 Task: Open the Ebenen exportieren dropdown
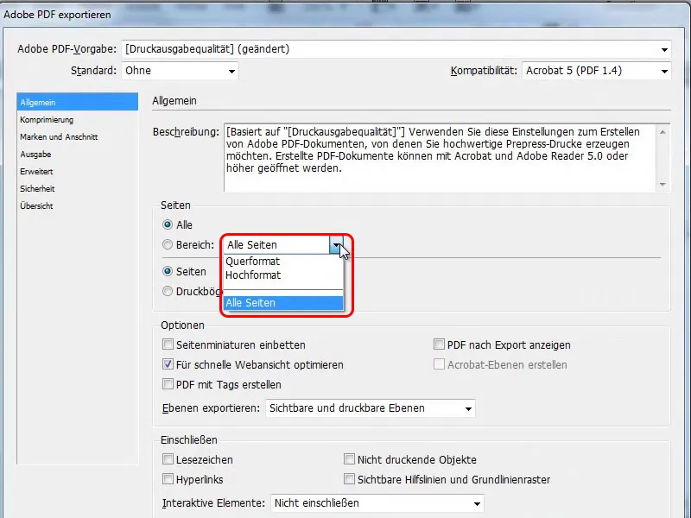[x=371, y=408]
